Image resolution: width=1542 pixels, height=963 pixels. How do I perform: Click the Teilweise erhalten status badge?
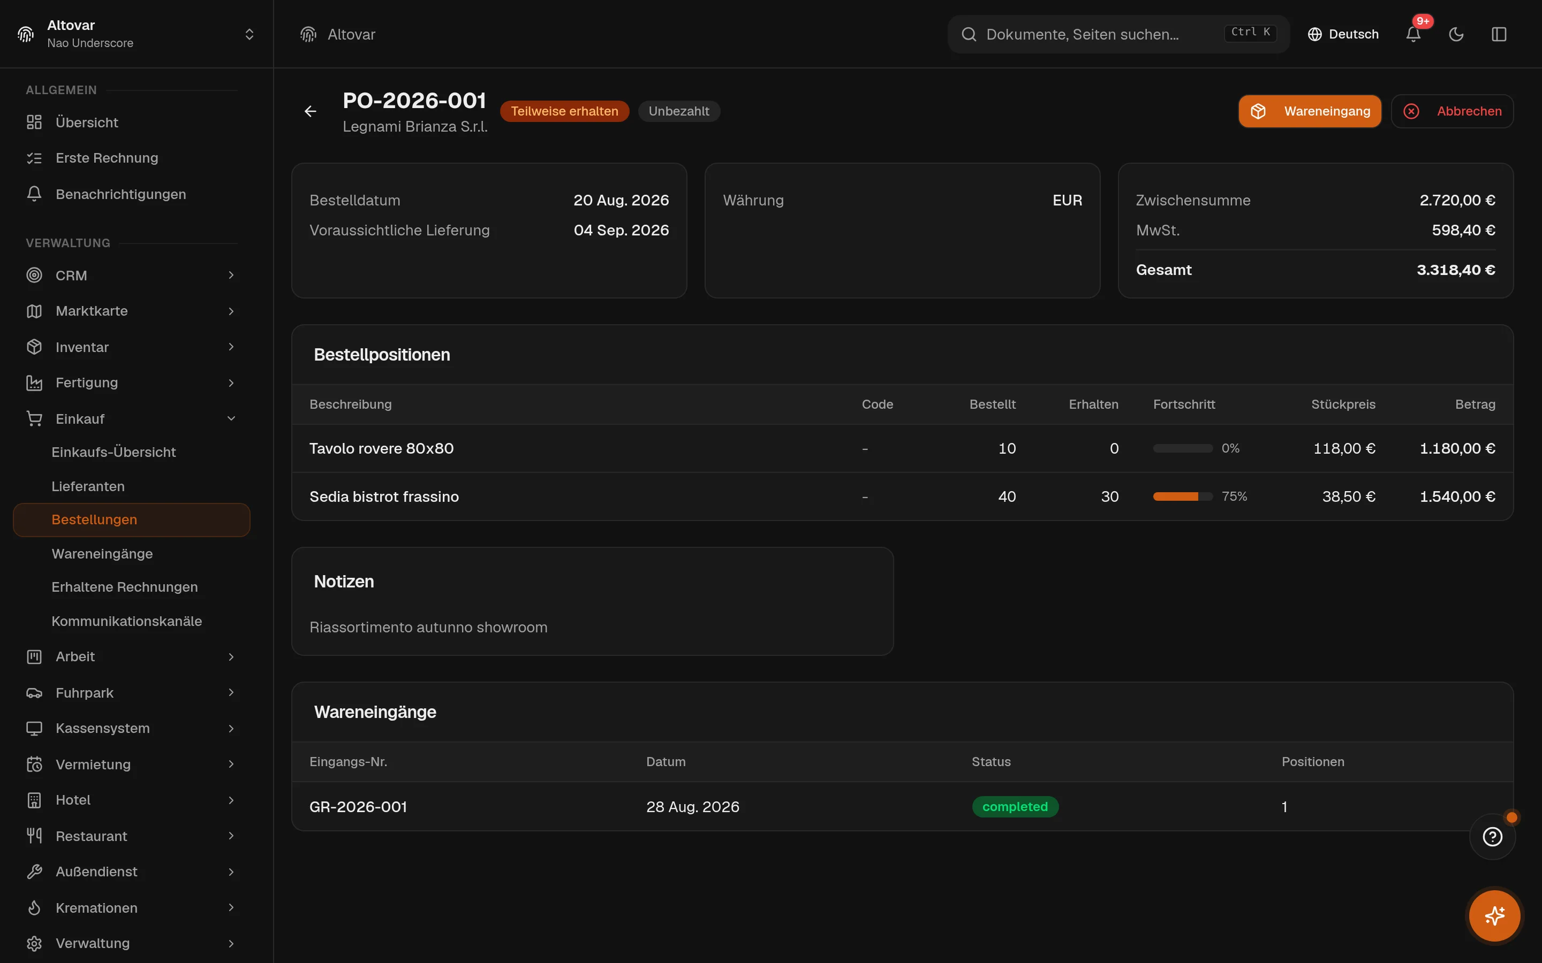[x=564, y=111]
